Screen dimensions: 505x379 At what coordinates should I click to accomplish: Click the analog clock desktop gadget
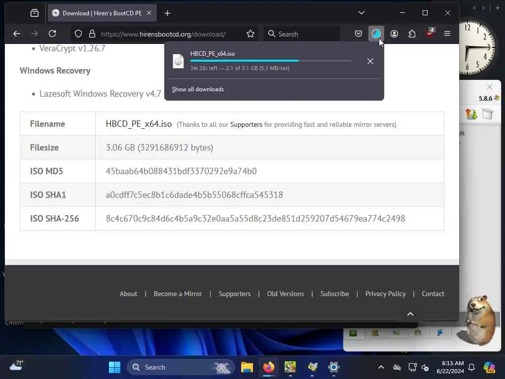click(x=477, y=47)
